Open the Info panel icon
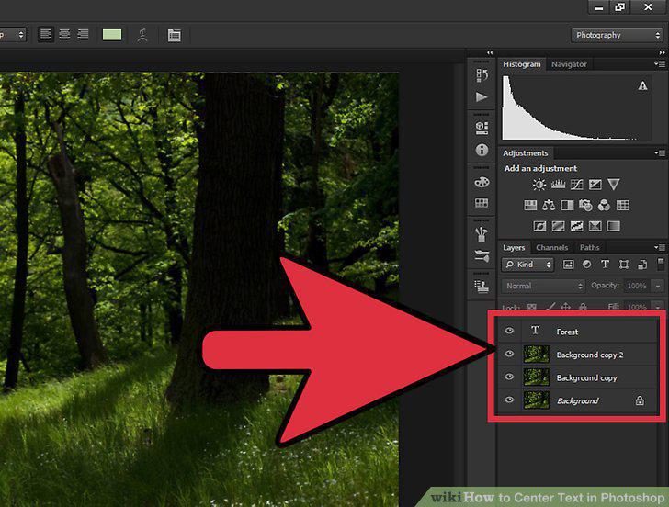The width and height of the screenshot is (669, 507). [x=482, y=150]
